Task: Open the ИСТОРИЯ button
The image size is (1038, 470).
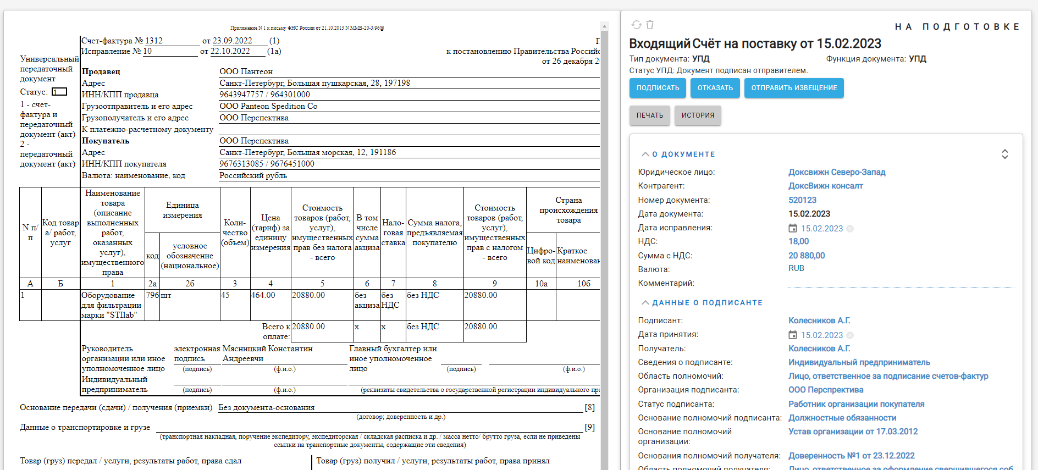Action: (698, 115)
